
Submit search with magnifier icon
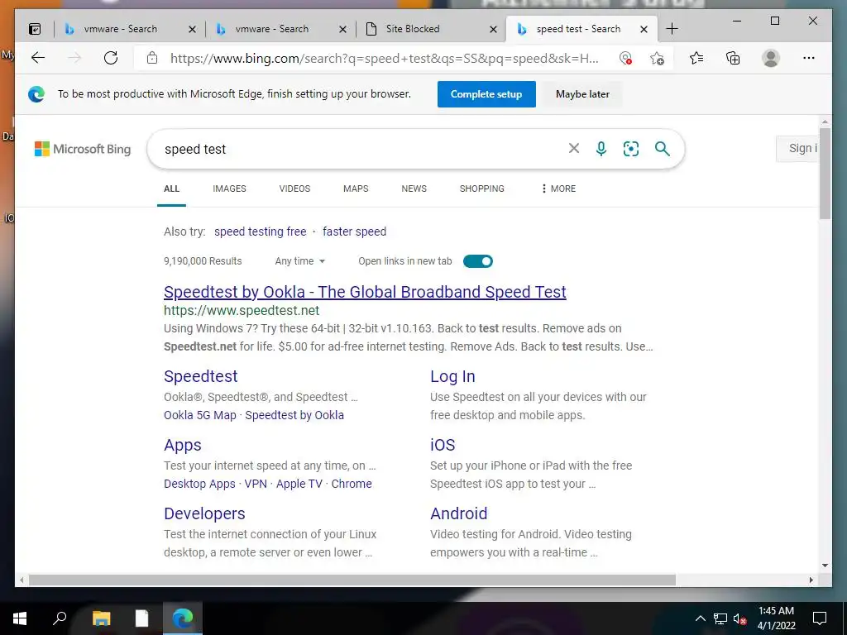pyautogui.click(x=663, y=149)
